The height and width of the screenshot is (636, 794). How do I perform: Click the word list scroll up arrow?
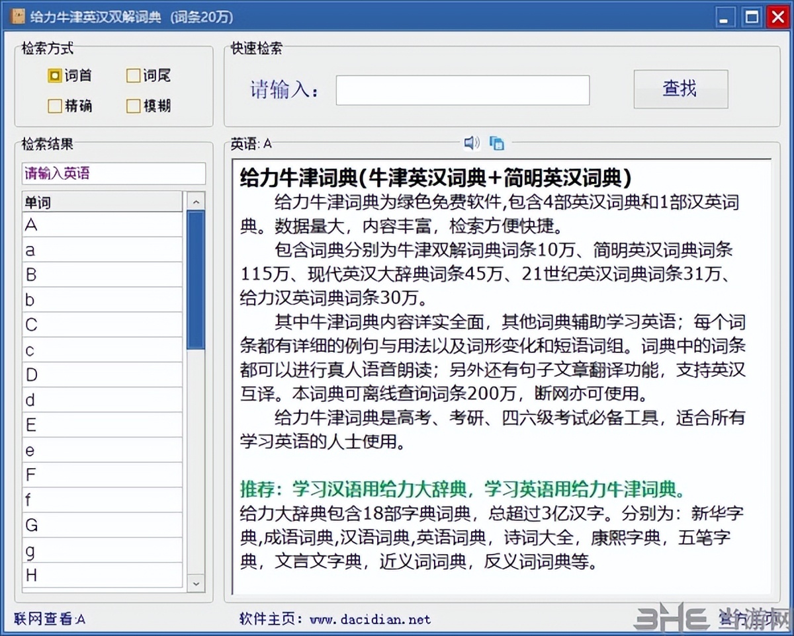(196, 202)
